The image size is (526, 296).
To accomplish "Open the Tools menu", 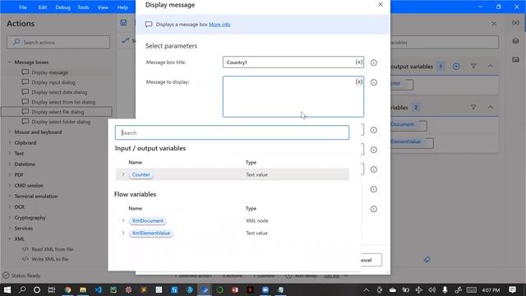I will point(83,7).
